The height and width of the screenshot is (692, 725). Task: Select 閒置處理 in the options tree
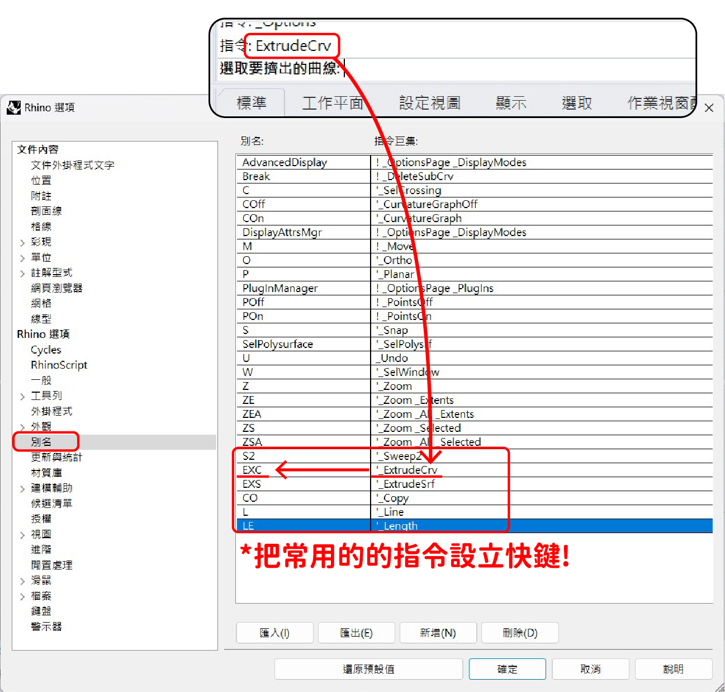51,565
